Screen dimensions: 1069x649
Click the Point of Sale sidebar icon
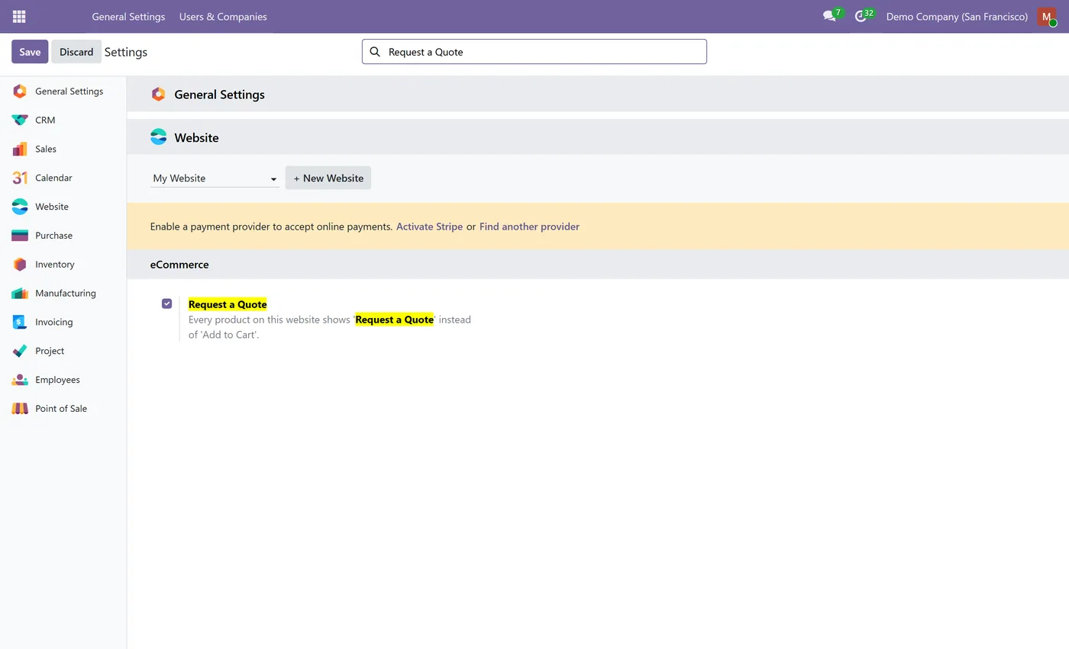(x=20, y=409)
